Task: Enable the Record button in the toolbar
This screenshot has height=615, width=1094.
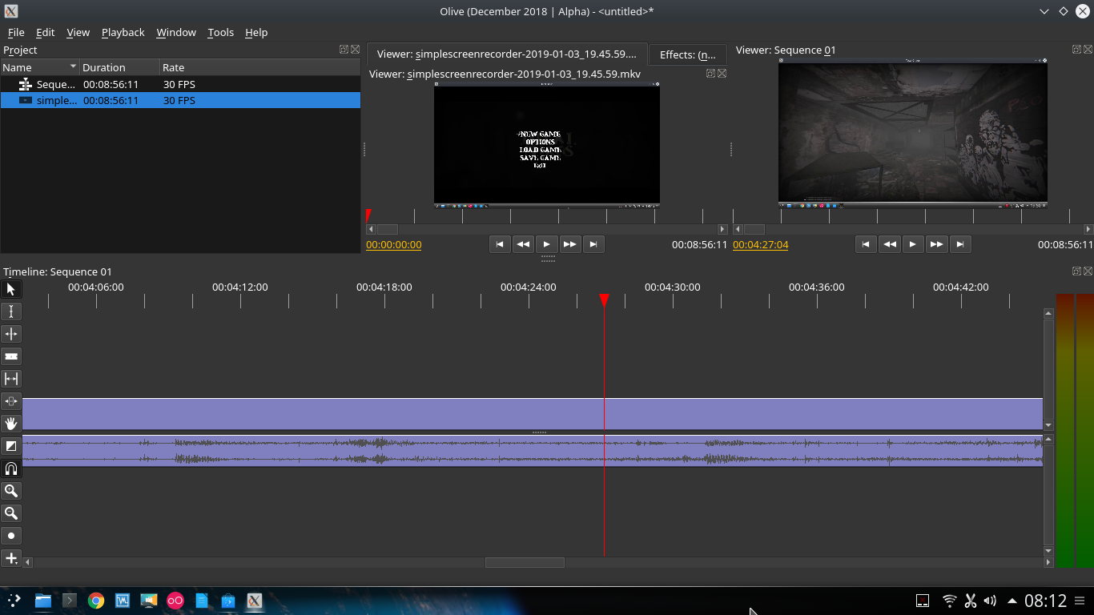Action: pos(11,535)
